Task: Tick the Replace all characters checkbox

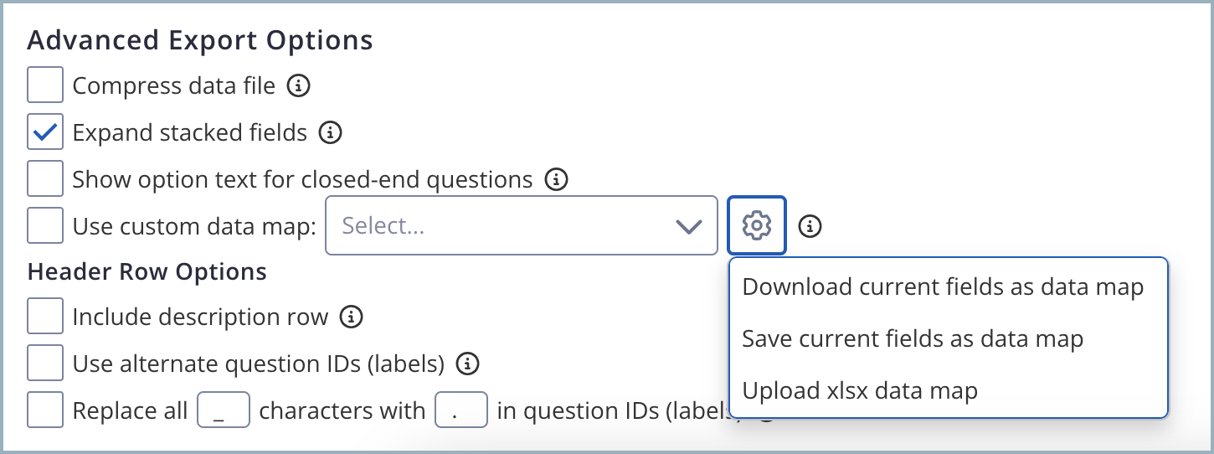Action: [x=45, y=410]
